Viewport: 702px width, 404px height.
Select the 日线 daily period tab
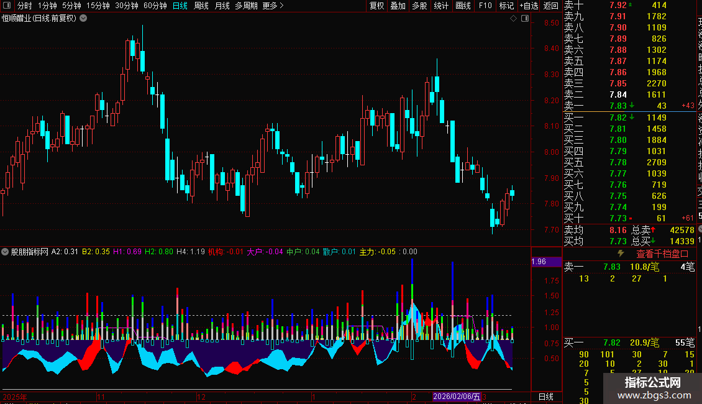[x=180, y=6]
